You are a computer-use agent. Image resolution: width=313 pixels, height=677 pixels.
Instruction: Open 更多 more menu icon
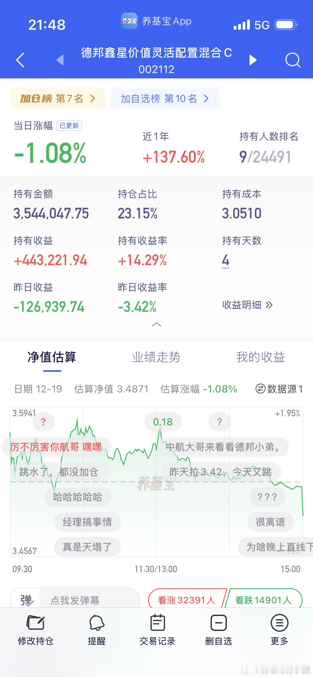point(279,623)
